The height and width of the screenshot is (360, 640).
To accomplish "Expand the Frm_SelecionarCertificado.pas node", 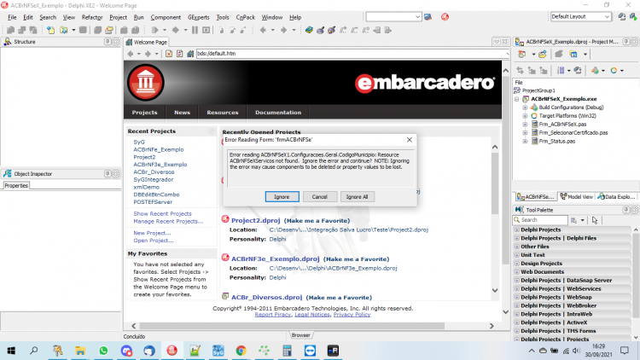I will click(526, 133).
